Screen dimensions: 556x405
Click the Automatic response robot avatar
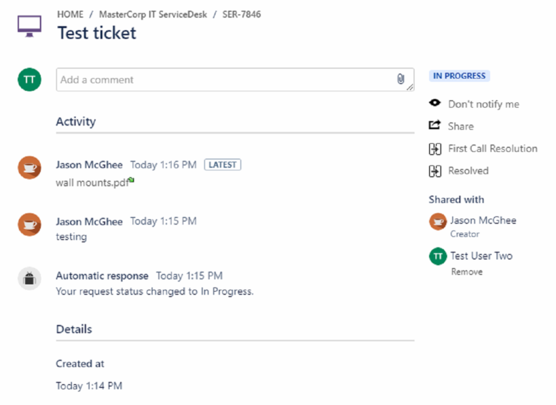point(29,279)
